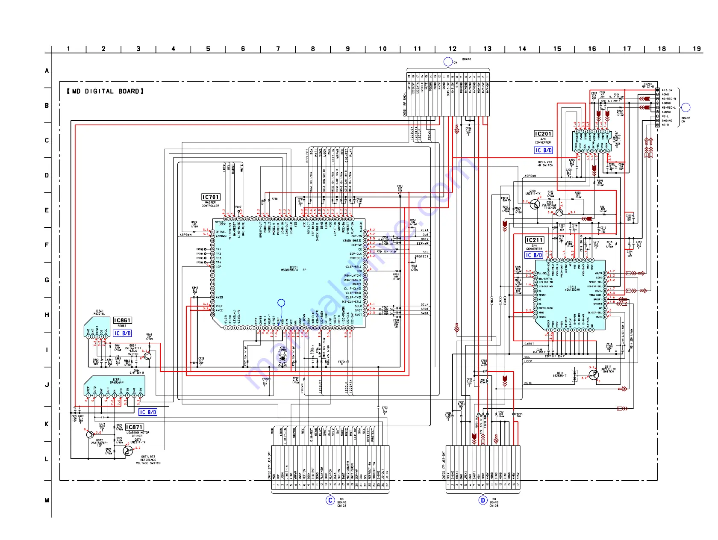Screen dimensions: 718x540
Task: Click the R219 100 resistor label
Action: (x=600, y=183)
